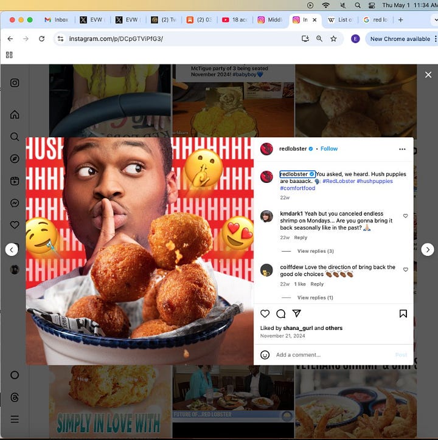This screenshot has height=440, width=438.
Task: View who liked via shana_gurl link
Action: (x=298, y=328)
